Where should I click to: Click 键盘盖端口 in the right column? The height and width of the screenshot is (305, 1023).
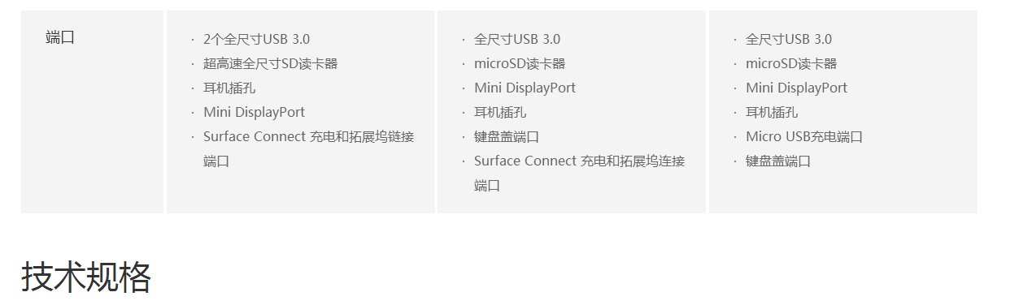[x=778, y=161]
